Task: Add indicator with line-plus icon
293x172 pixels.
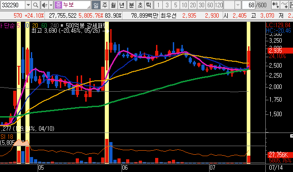Action: click(284, 5)
